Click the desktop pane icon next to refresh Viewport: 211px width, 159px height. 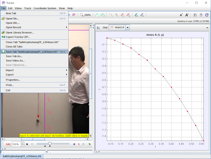pos(201,15)
